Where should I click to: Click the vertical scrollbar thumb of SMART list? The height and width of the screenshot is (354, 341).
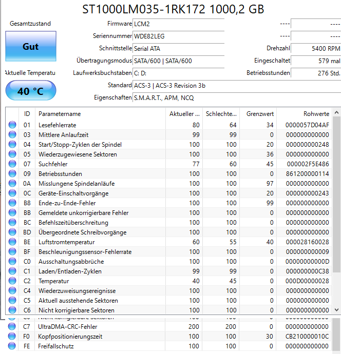point(336,193)
